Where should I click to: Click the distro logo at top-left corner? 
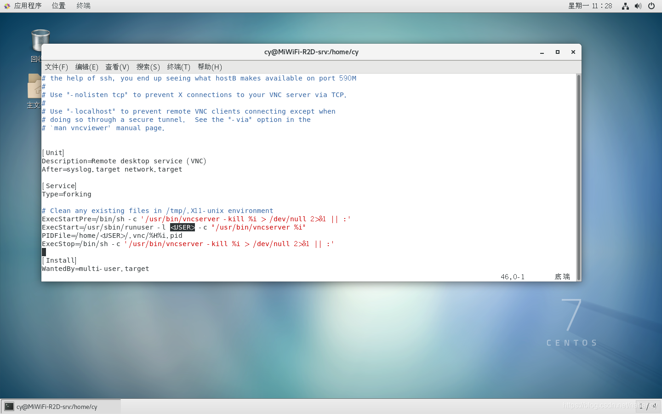tap(6, 6)
